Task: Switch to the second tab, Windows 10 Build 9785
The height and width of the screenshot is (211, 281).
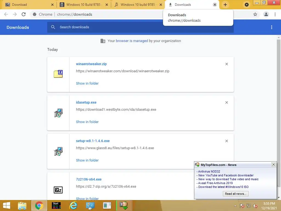Action: pyautogui.click(x=83, y=5)
